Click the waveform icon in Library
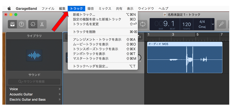 34,56
